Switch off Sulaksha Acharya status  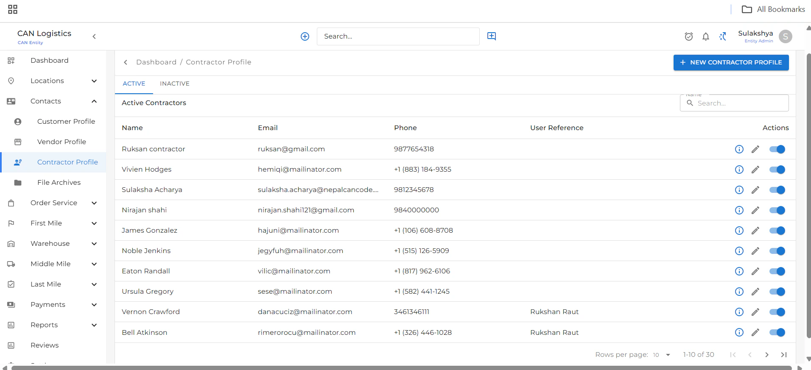coord(777,190)
